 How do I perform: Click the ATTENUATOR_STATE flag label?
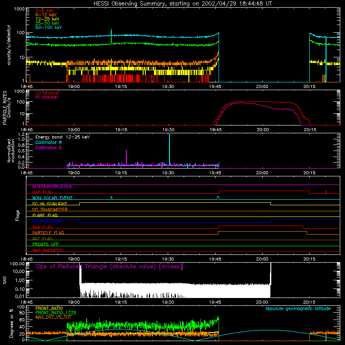(52, 187)
